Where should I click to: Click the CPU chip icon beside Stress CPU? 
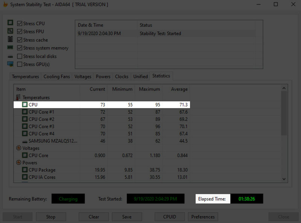click(11, 23)
